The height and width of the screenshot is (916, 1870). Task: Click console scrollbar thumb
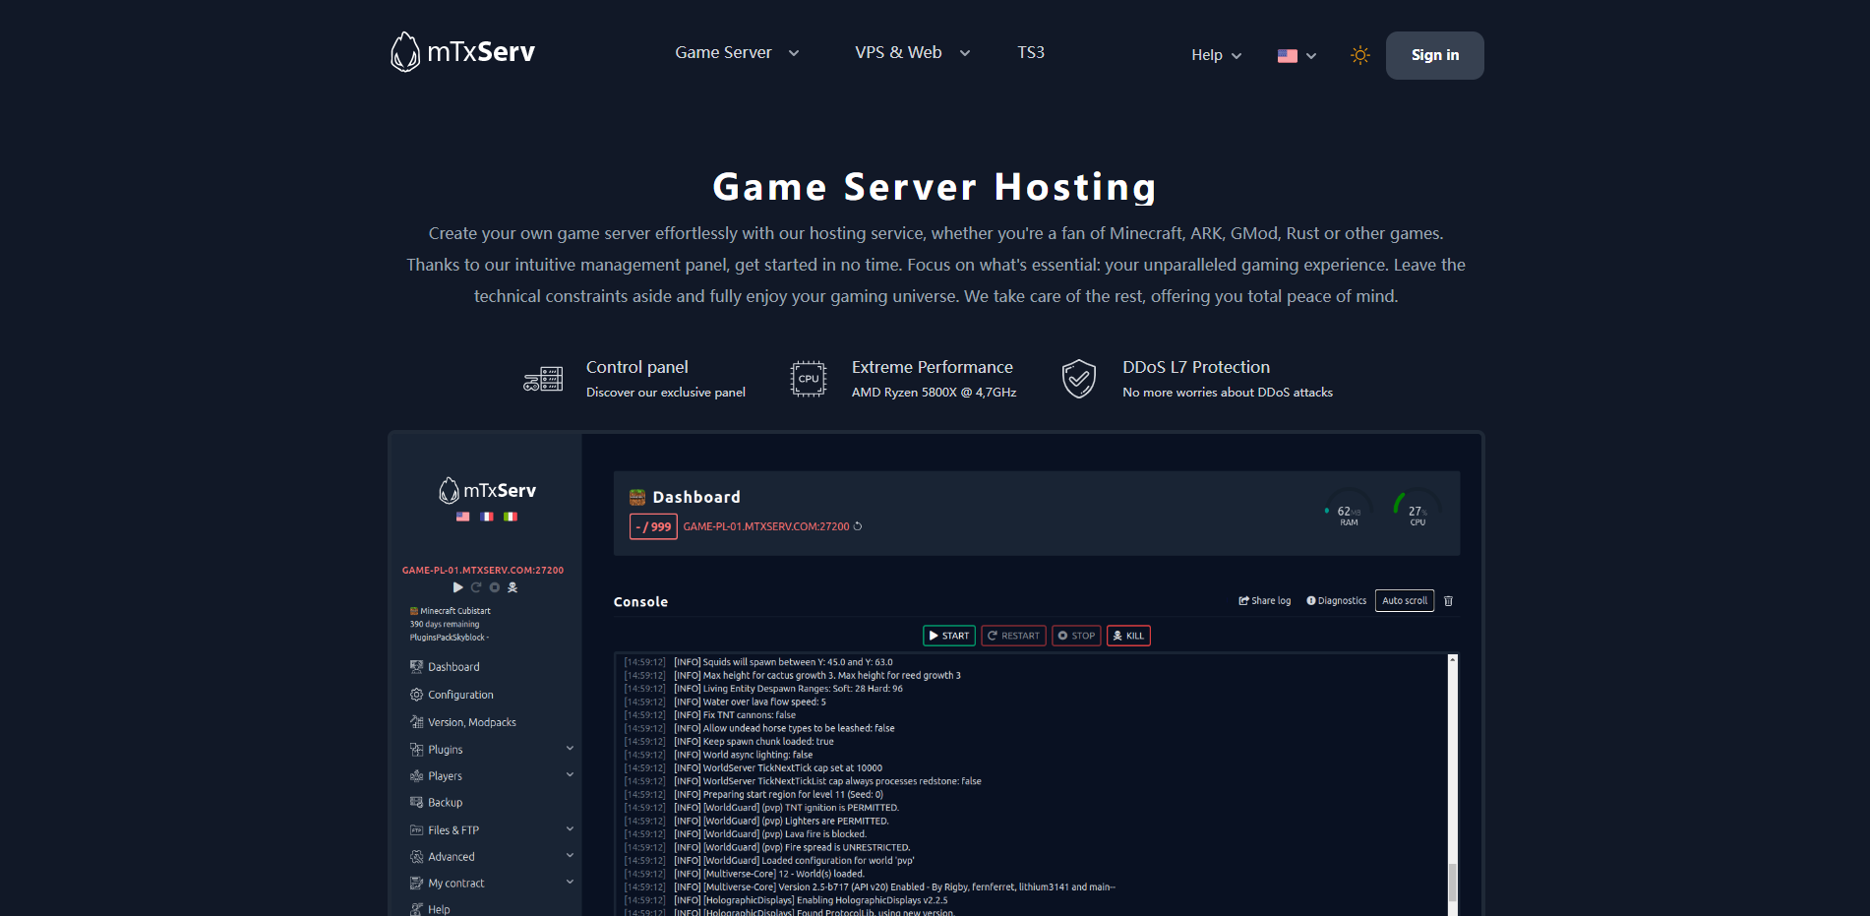(x=1452, y=882)
